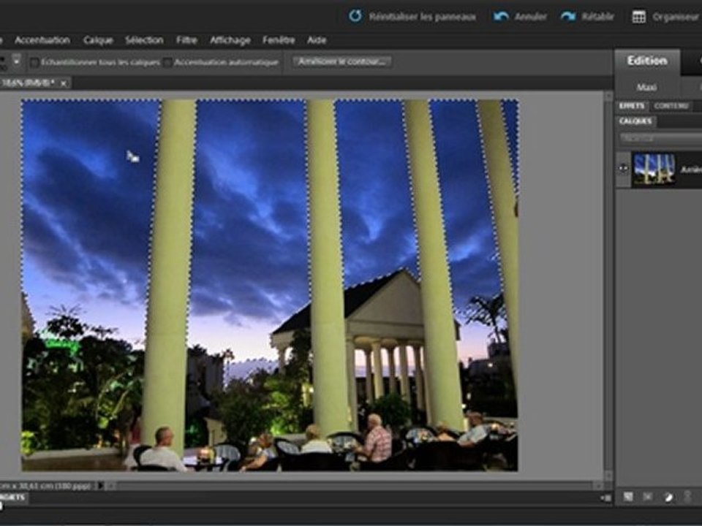Select the CALQUES panel tab
The width and height of the screenshot is (702, 526).
pyautogui.click(x=635, y=121)
